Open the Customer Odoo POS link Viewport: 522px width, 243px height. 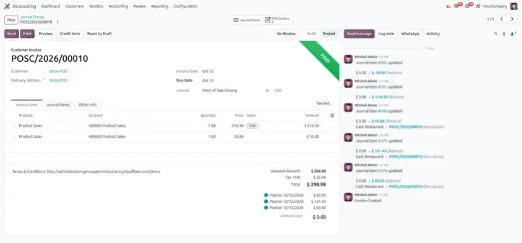[x=58, y=71]
